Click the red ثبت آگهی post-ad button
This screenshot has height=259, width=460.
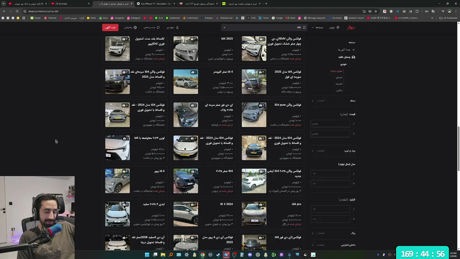pyautogui.click(x=110, y=27)
